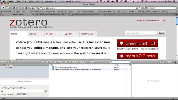Click the Deselect All button
This screenshot has width=178, height=100.
coord(22,95)
